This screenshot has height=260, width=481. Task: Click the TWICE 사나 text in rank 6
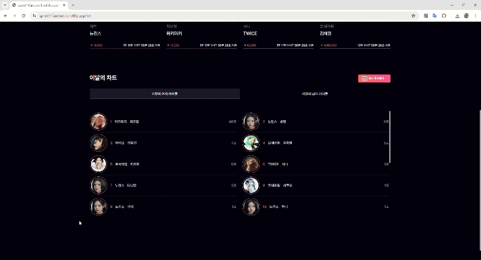pyautogui.click(x=278, y=164)
